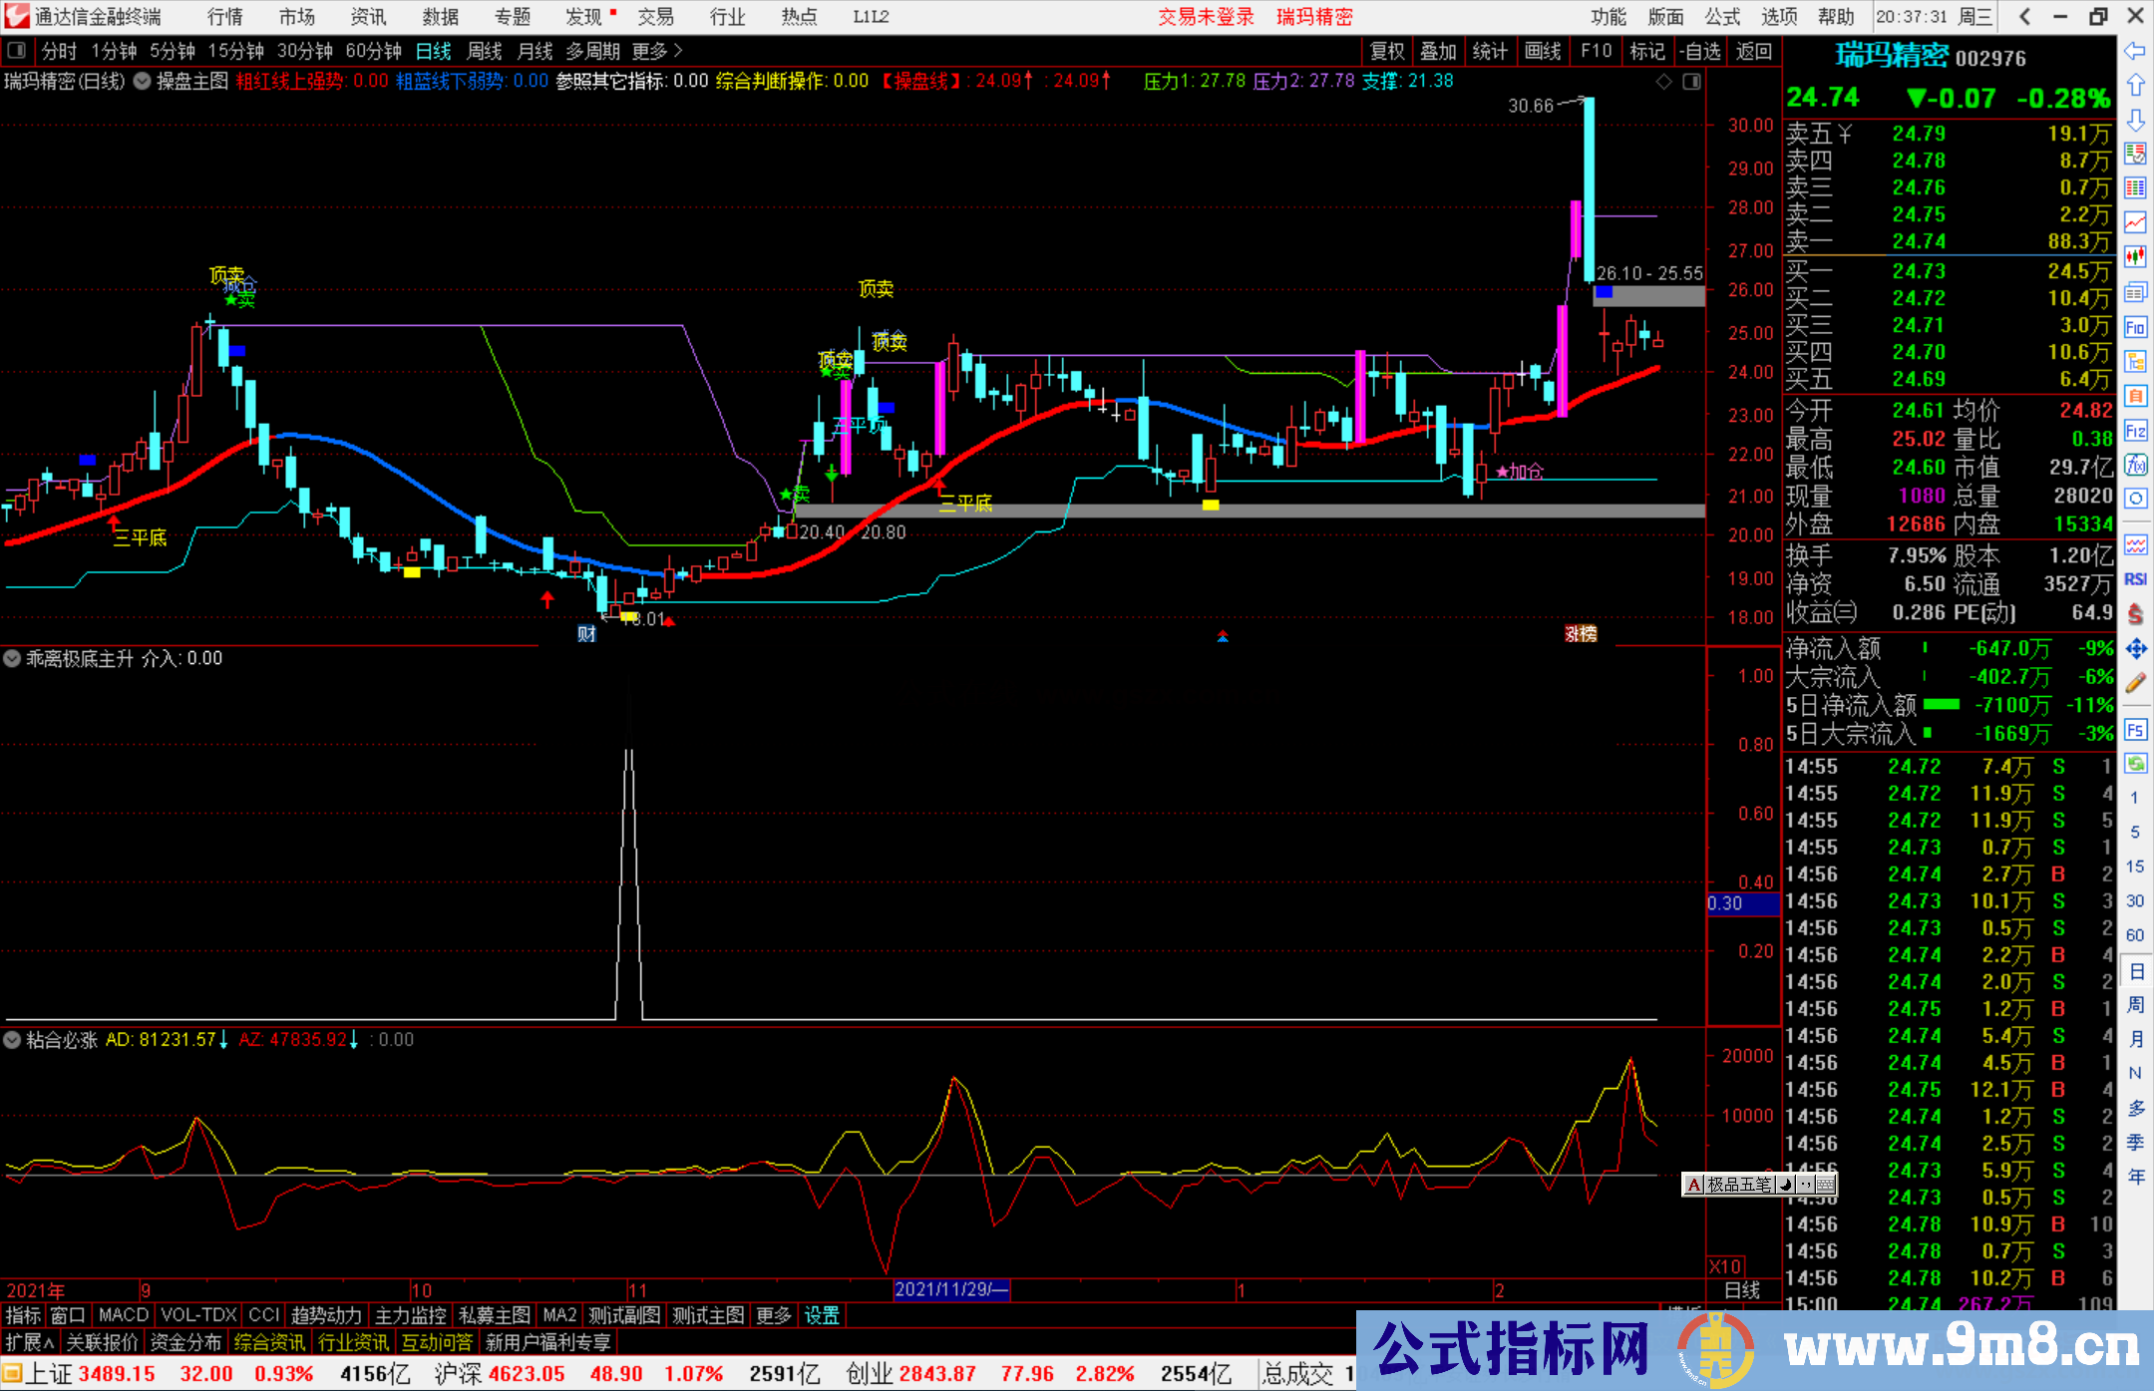Click the RSI indicator sidebar icon

[2135, 579]
